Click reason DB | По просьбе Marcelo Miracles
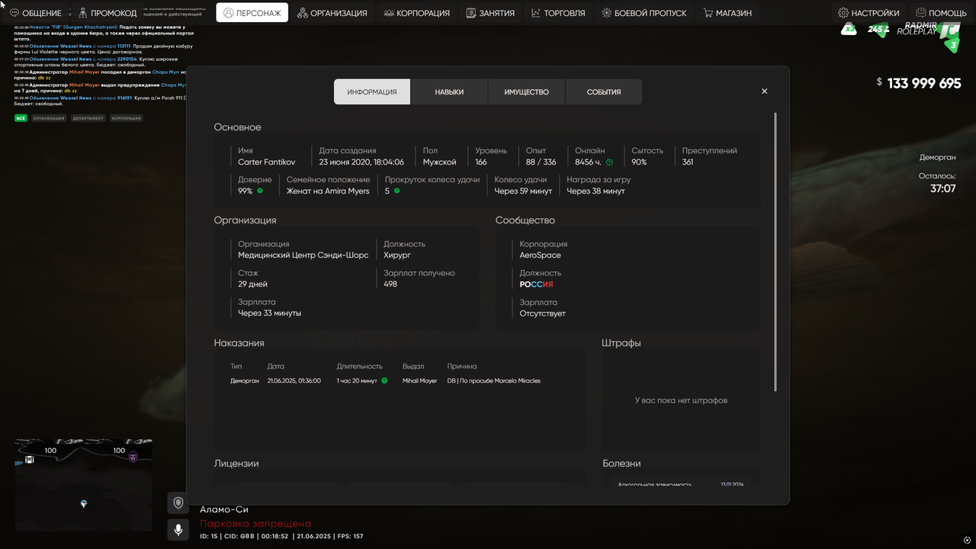 click(494, 380)
